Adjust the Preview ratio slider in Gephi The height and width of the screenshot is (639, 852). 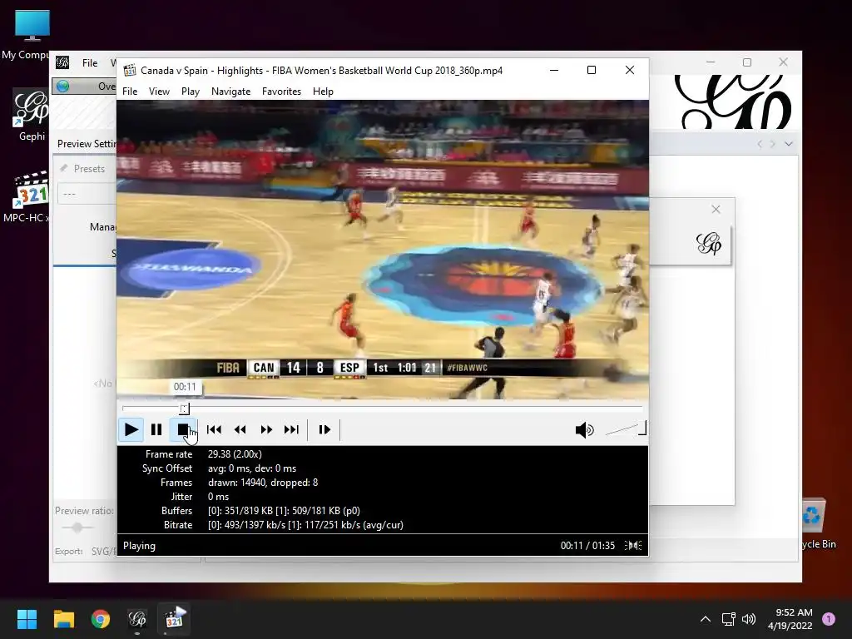77,527
